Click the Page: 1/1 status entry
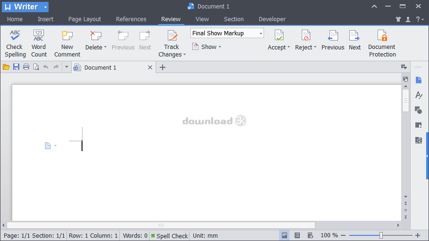429x241 pixels. tap(16, 236)
